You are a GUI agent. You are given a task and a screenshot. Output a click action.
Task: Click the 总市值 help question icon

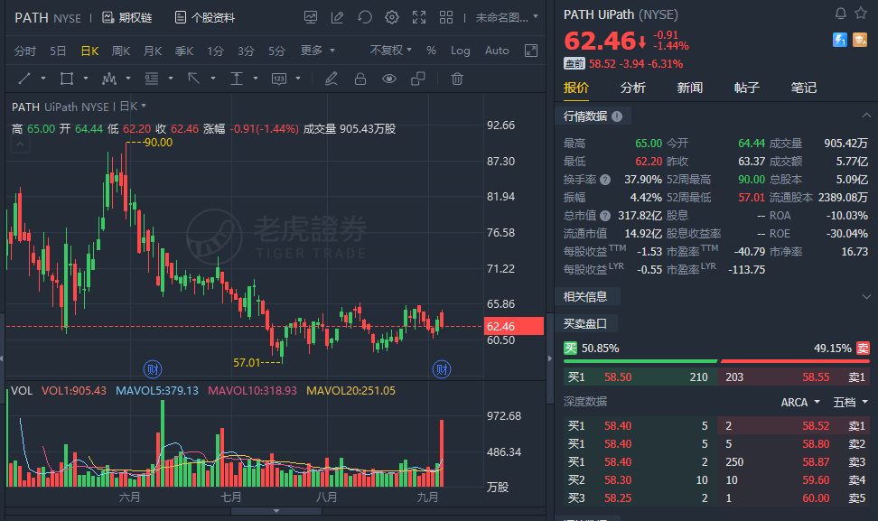pyautogui.click(x=605, y=216)
